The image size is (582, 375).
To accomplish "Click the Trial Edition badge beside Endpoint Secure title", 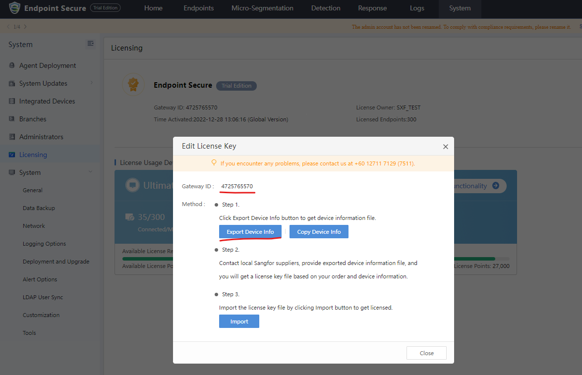I will (x=236, y=86).
